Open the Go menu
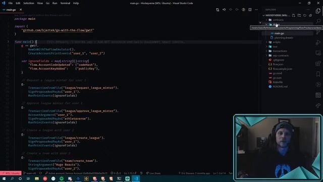This screenshot has height=182, width=323. (x=47, y=3)
